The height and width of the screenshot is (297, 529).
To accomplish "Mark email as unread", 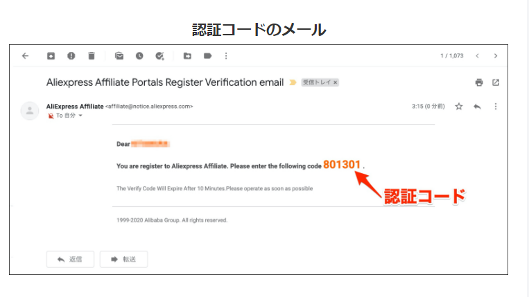I will 119,56.
